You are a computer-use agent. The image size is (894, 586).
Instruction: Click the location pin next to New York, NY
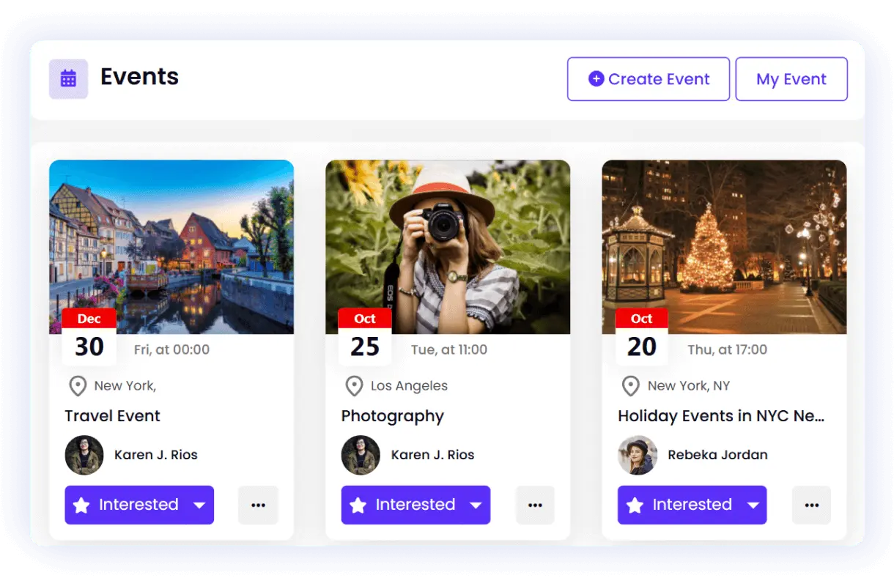coord(630,386)
